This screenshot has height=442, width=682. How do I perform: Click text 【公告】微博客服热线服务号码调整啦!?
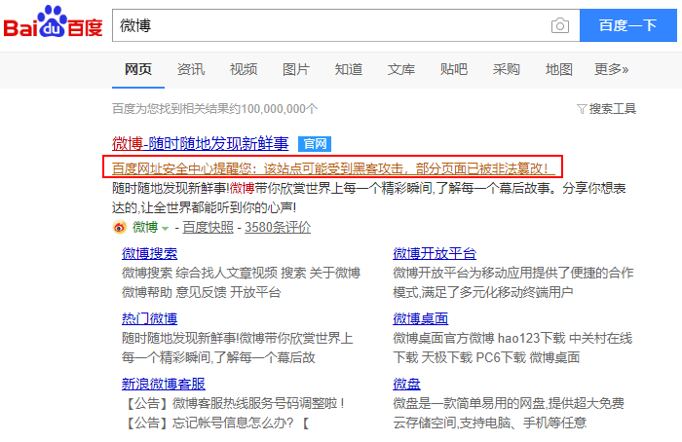coord(235,403)
